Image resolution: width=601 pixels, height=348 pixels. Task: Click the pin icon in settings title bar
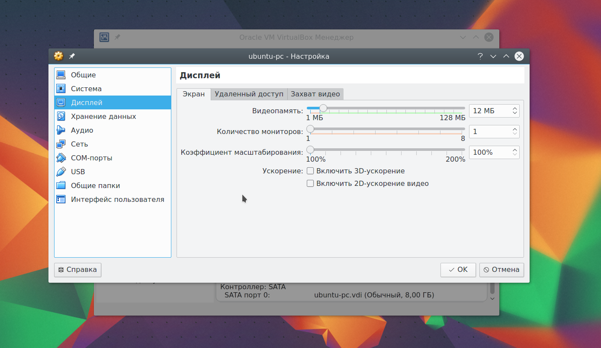(x=72, y=56)
